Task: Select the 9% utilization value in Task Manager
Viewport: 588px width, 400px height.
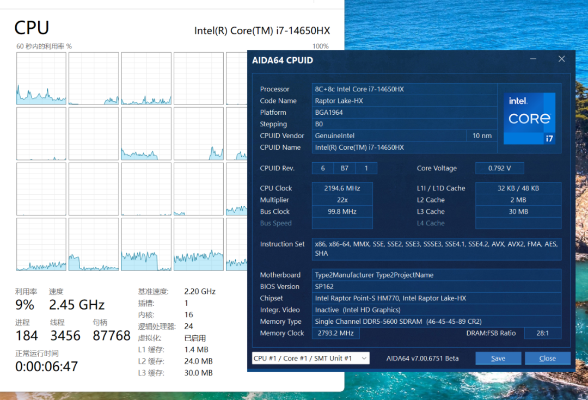Action: (24, 305)
